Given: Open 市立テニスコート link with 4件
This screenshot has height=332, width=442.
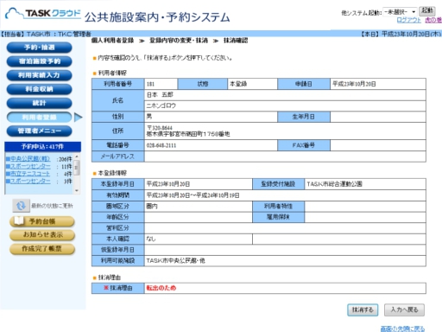Looking at the screenshot, I should click(30, 174).
